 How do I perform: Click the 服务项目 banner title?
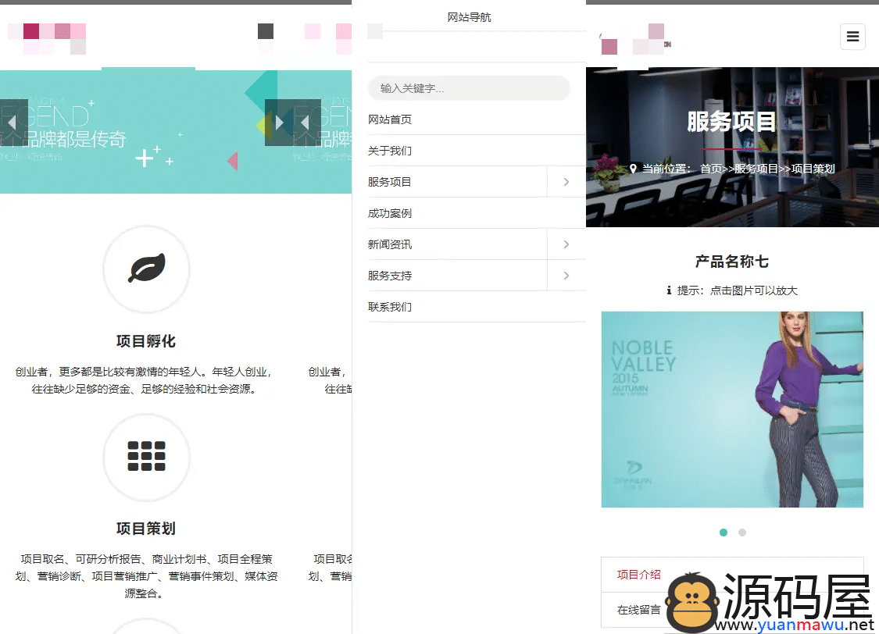(731, 122)
